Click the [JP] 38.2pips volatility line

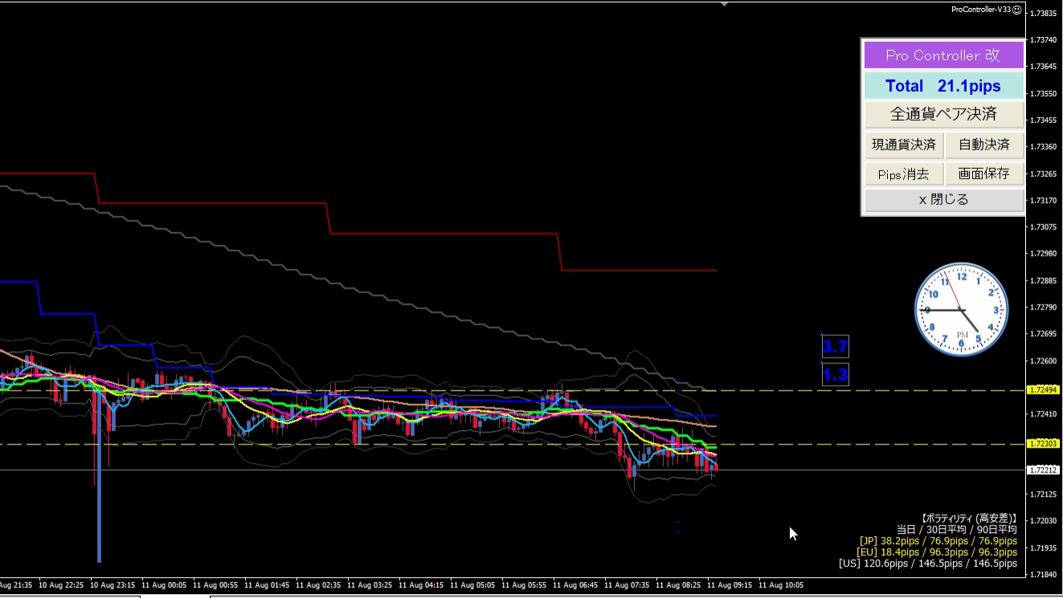click(x=938, y=541)
